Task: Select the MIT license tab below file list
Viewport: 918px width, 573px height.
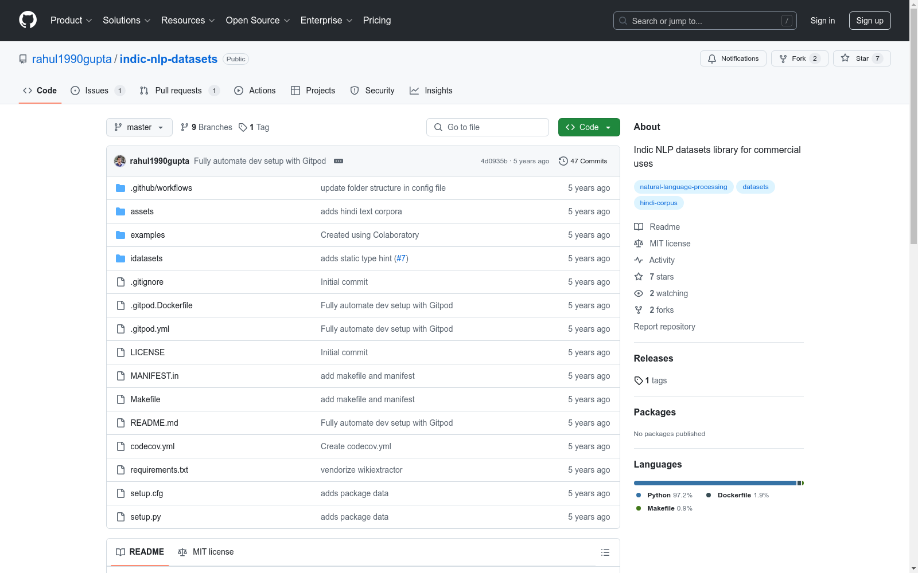Action: [x=206, y=552]
